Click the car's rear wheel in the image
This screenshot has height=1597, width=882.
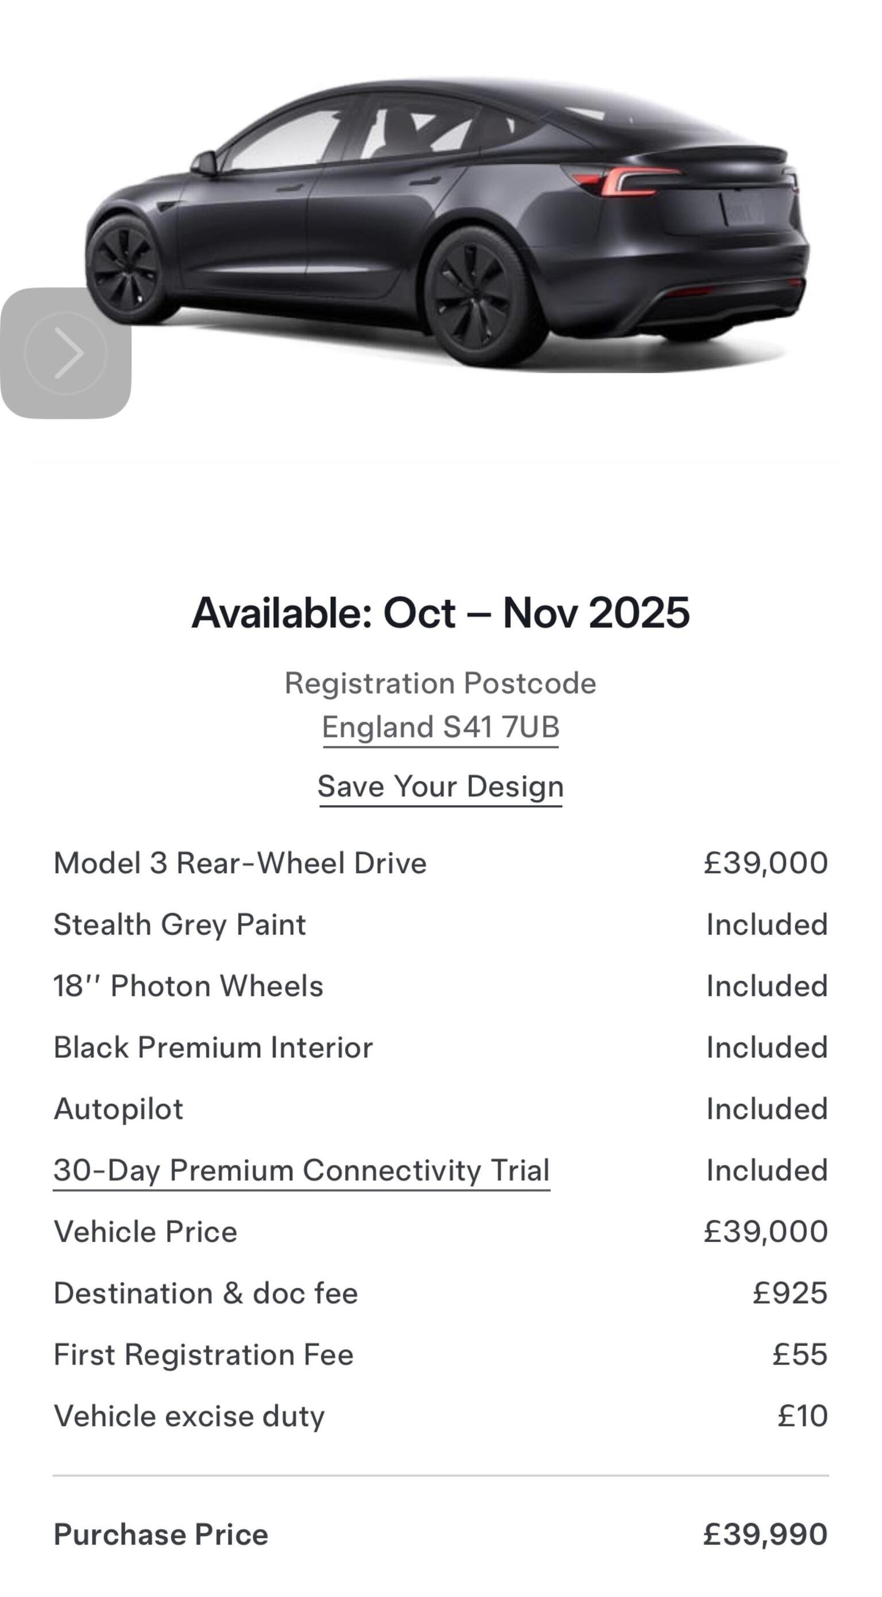(x=478, y=296)
